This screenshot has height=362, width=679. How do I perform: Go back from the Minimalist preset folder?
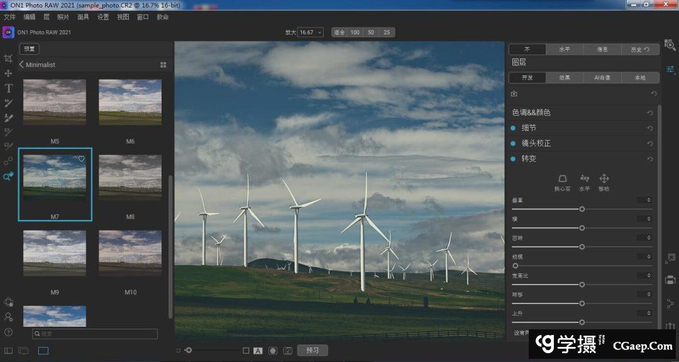pos(21,65)
